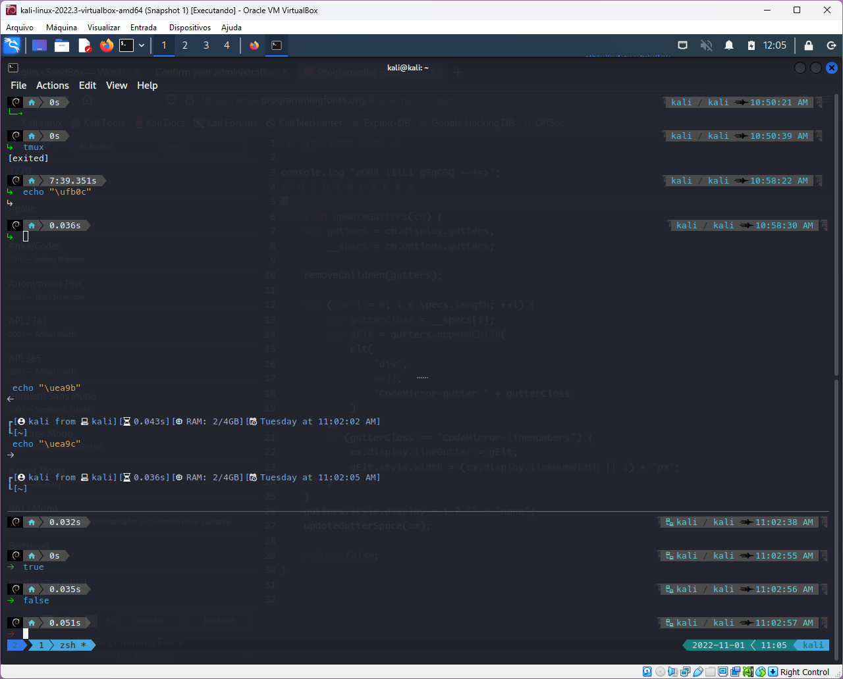Lock the screen via the padlock icon
843x679 pixels.
[809, 45]
